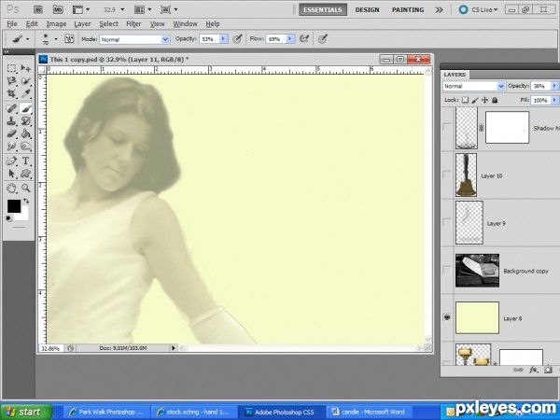560x420 pixels.
Task: Select the Blur tool
Action: 11,147
